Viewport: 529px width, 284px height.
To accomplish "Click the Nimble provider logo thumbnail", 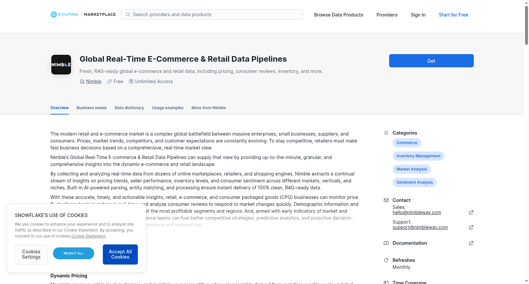I will click(x=61, y=65).
